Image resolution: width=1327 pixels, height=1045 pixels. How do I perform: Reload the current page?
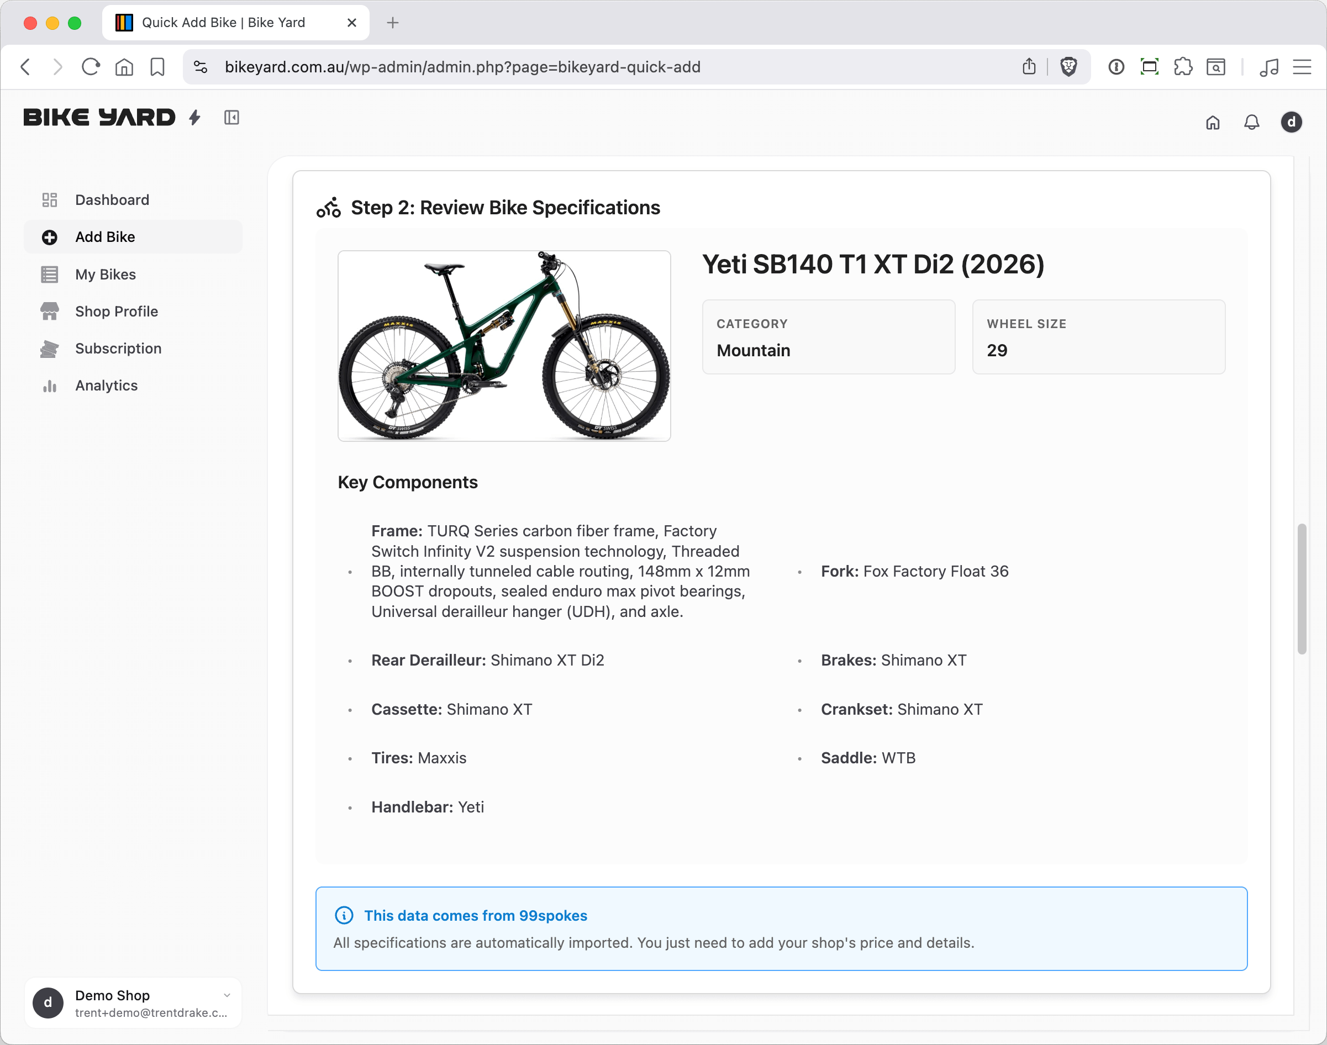pyautogui.click(x=90, y=67)
